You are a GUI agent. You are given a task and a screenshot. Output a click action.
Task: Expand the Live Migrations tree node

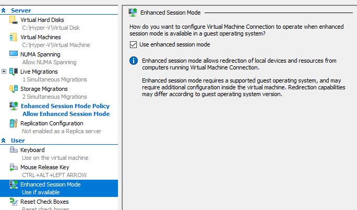click(4, 72)
